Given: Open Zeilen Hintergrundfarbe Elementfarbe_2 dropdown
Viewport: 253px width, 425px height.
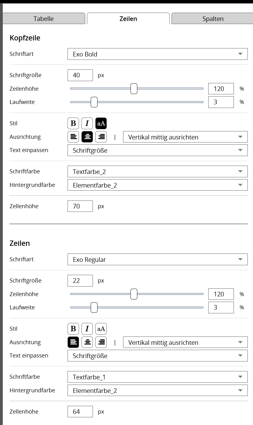Looking at the screenshot, I should tap(157, 390).
